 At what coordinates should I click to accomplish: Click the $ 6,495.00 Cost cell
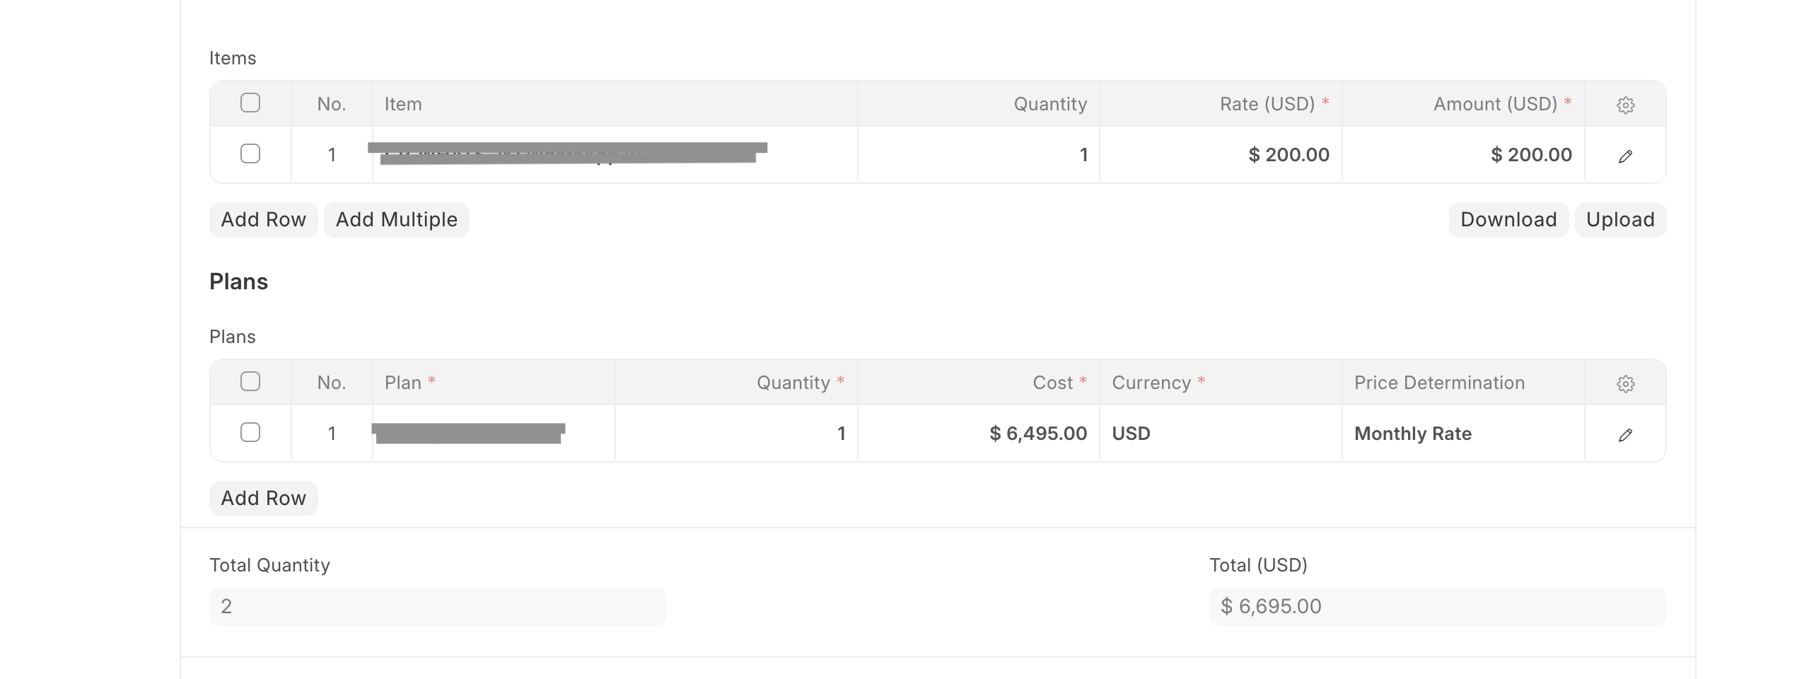978,434
